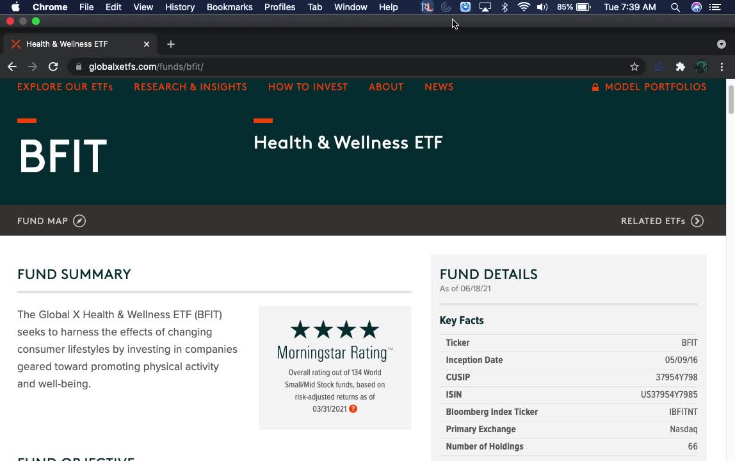Click the AirPlay display icon
This screenshot has height=461, width=735.
(485, 7)
